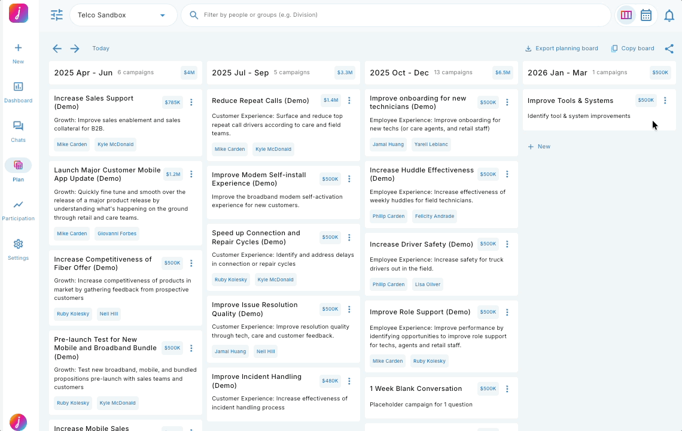Click the Copy board button
This screenshot has height=431, width=682.
click(632, 48)
